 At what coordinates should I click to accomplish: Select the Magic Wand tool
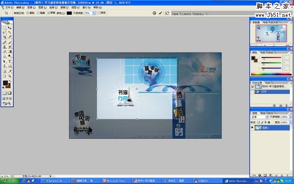click(x=10, y=33)
